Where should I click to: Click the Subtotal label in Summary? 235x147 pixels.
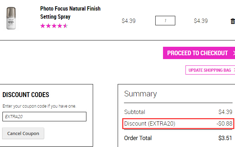(135, 112)
